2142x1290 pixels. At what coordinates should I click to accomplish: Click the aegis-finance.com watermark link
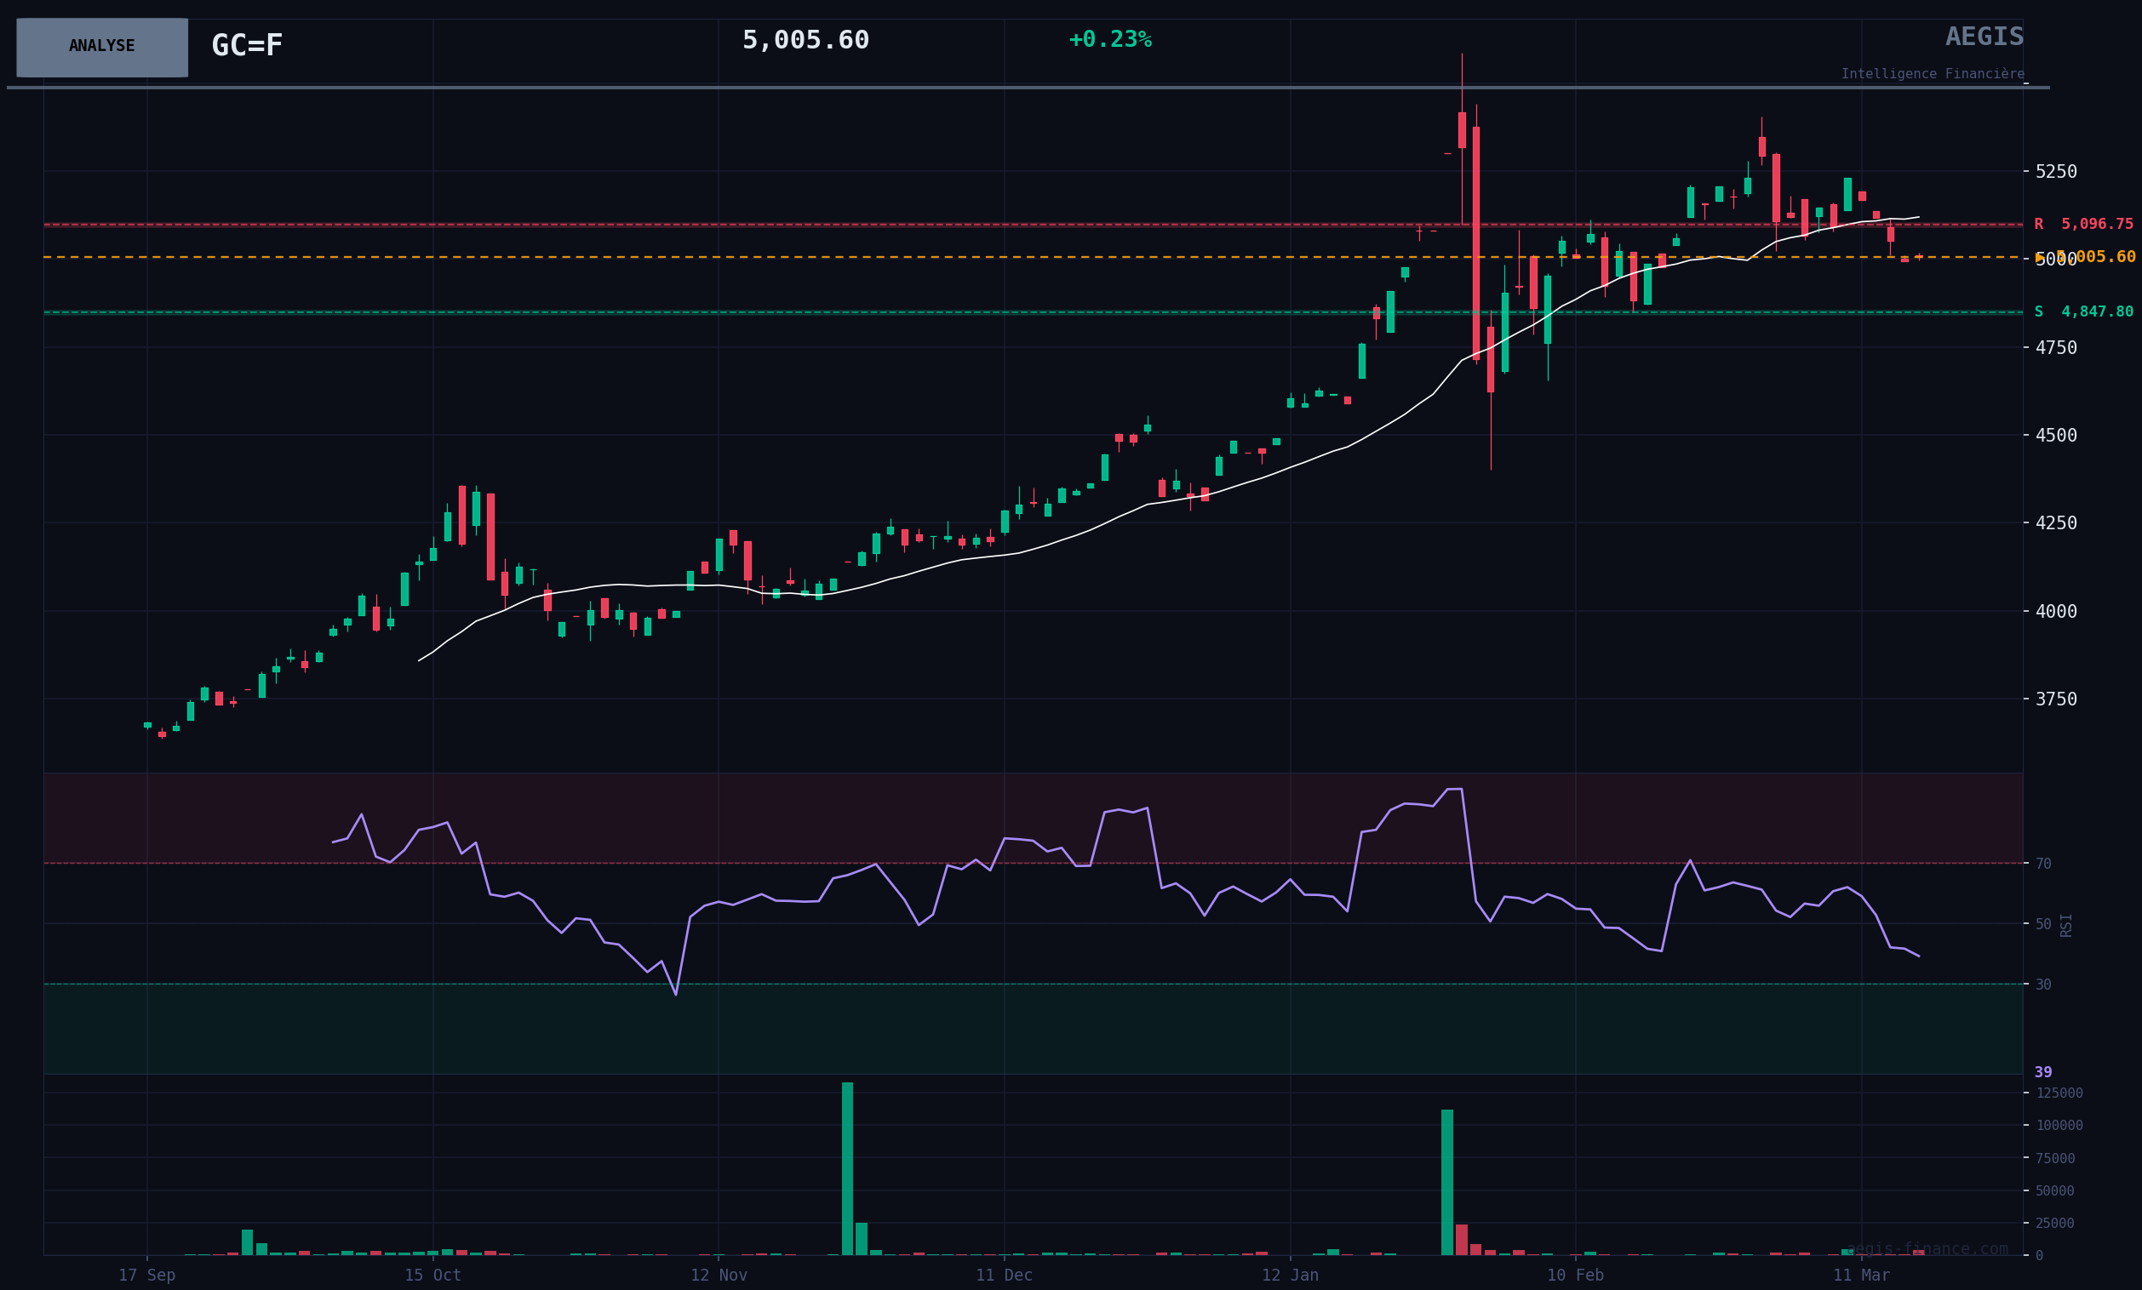click(x=1927, y=1249)
